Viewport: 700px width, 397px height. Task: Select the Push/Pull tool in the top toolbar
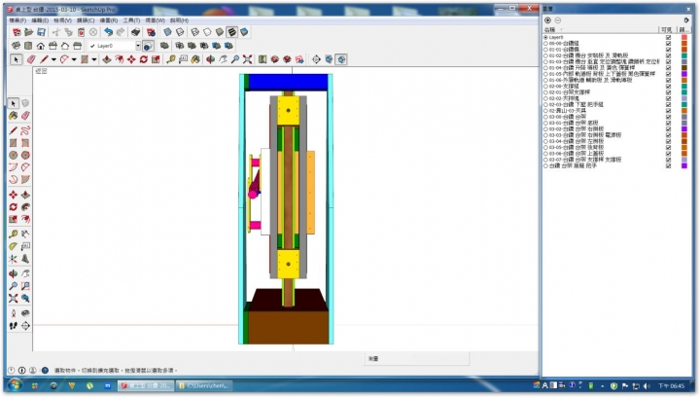tap(107, 59)
